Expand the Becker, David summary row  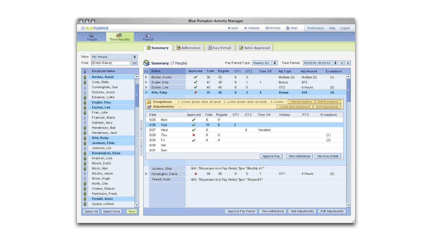[146, 77]
